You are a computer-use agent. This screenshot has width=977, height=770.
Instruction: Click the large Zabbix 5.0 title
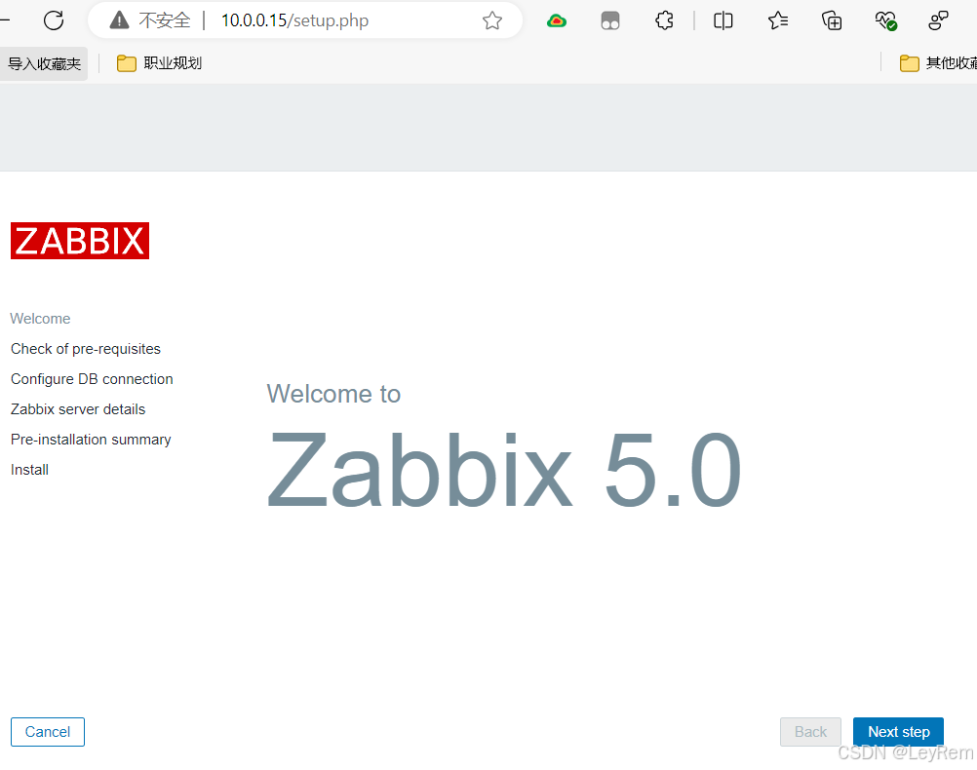pyautogui.click(x=505, y=471)
